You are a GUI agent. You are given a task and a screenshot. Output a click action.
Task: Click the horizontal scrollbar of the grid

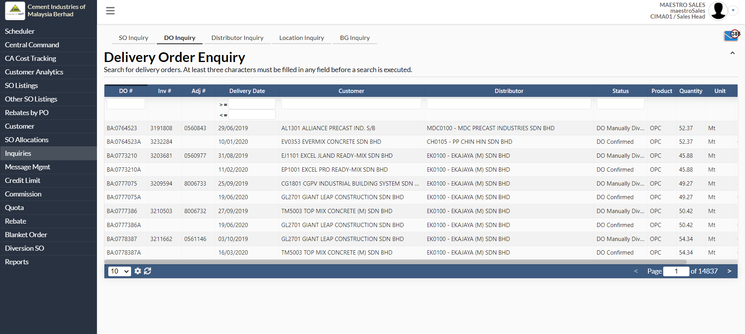[395, 262]
